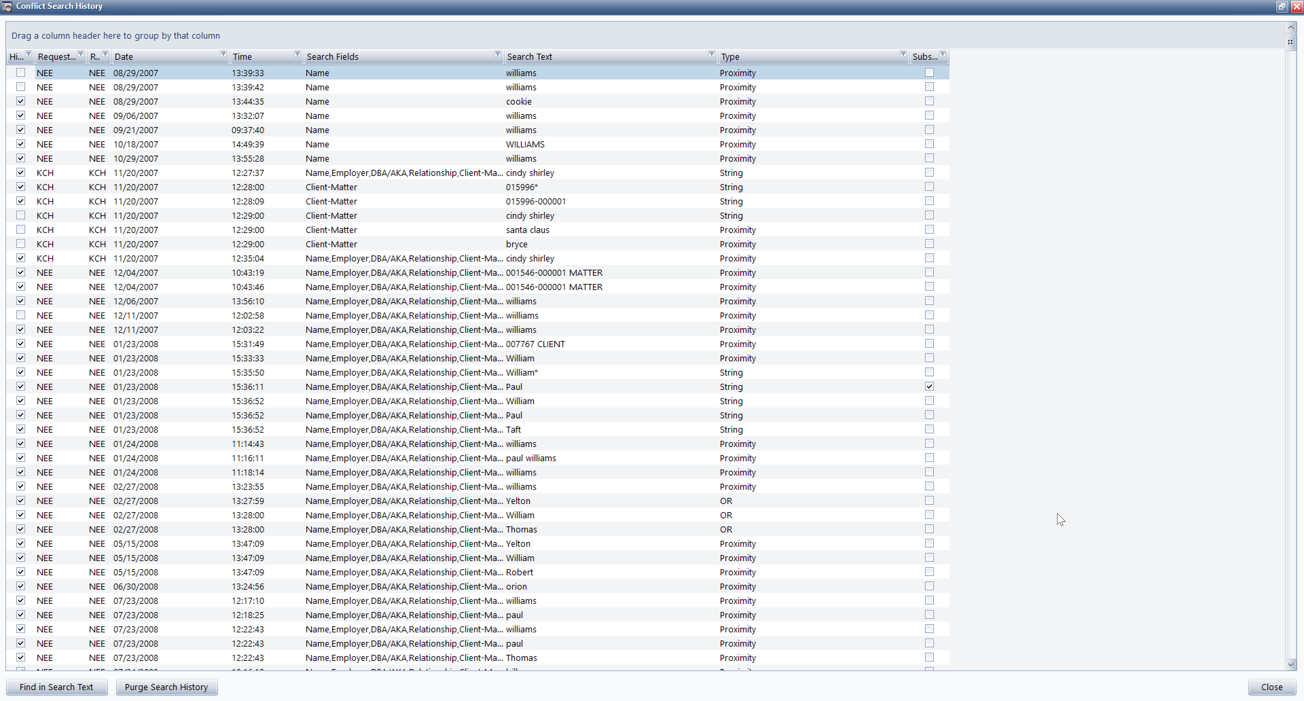The height and width of the screenshot is (701, 1304).
Task: Select time cell 12:18:25
Action: (248, 615)
